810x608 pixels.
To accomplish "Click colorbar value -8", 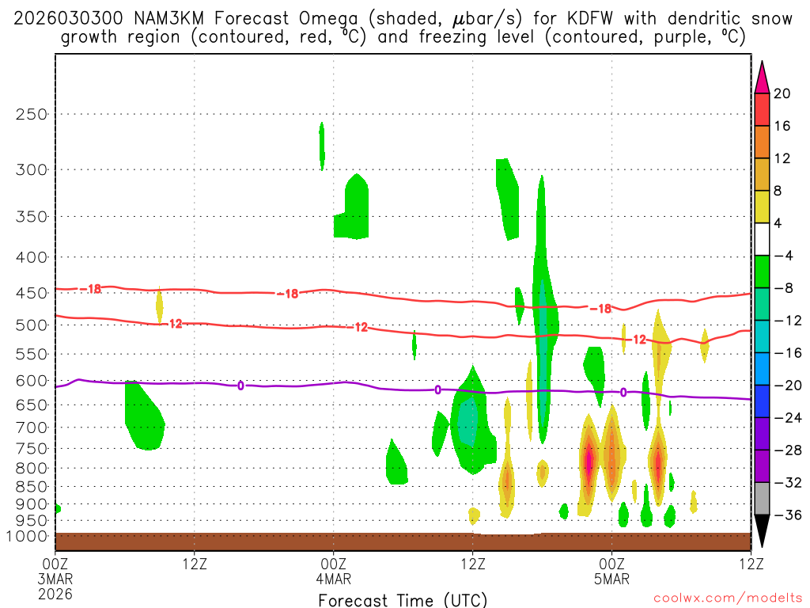I will [783, 288].
